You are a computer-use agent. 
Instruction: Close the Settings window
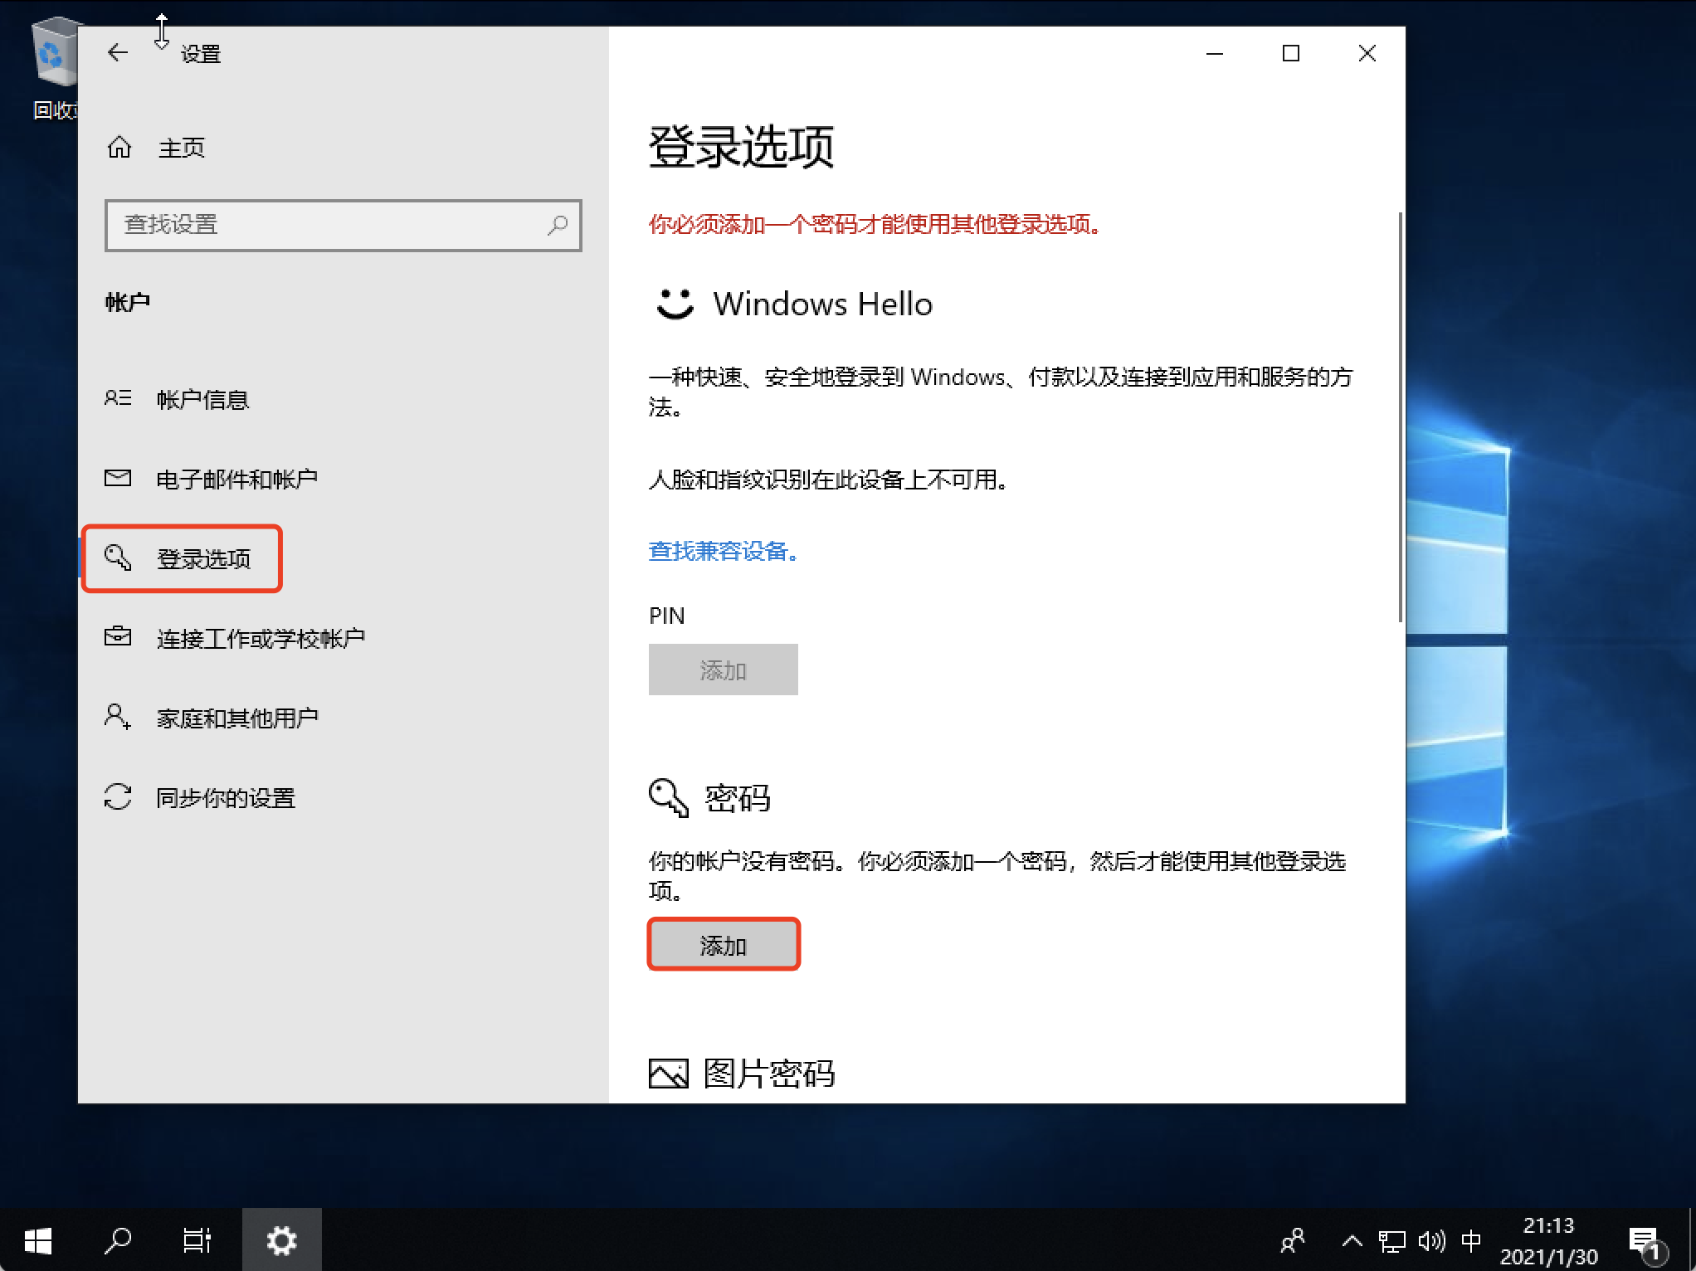coord(1367,53)
